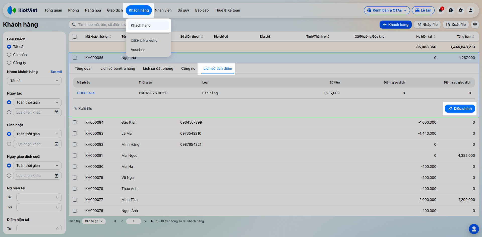Open the Mai Ngọc customer row
Viewport: 482px width, 237px height.
click(x=274, y=155)
